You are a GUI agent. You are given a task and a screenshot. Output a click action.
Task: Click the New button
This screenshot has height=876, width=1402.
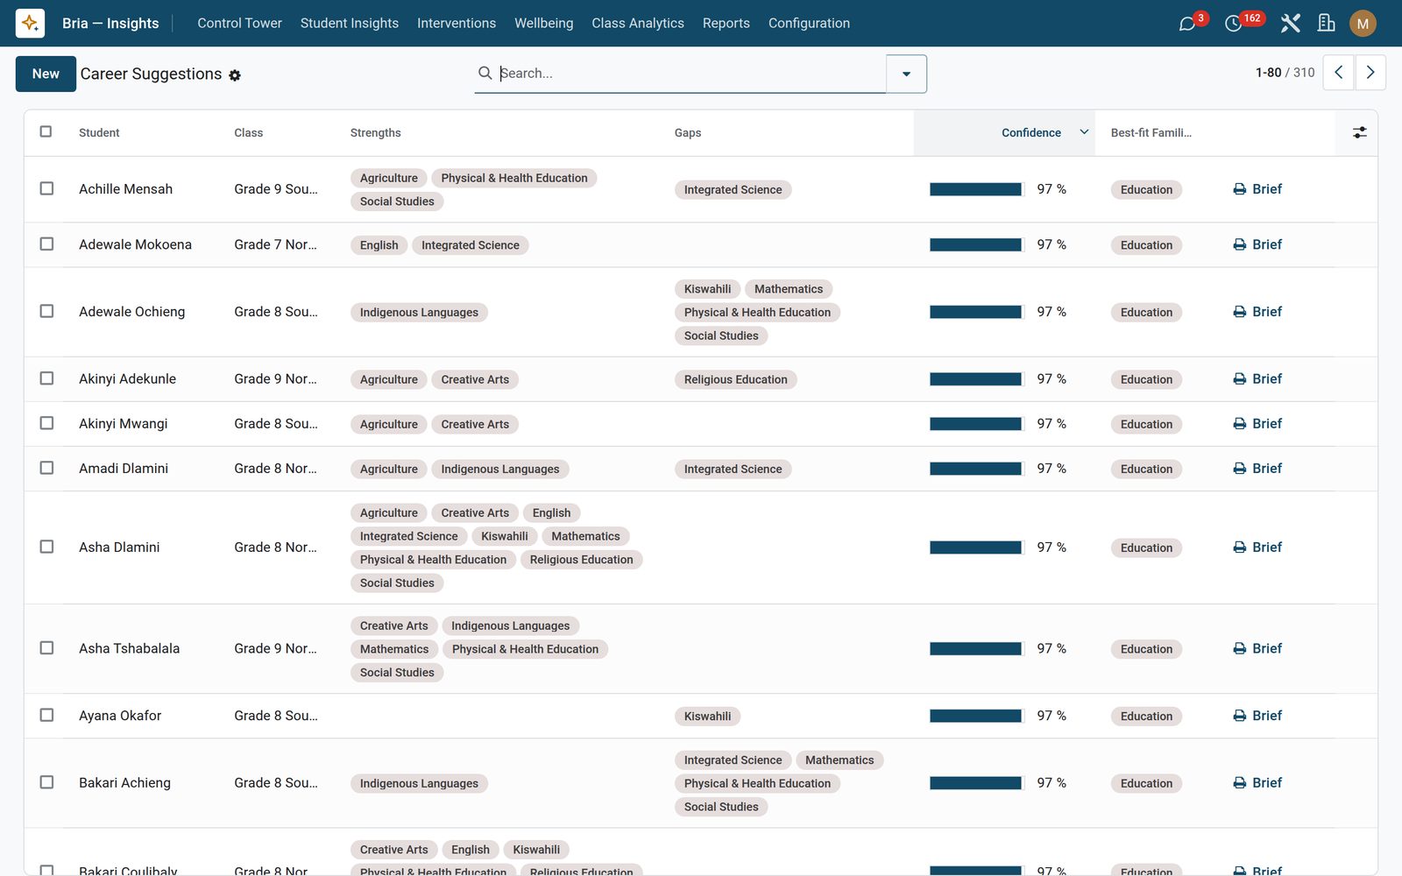(x=46, y=74)
